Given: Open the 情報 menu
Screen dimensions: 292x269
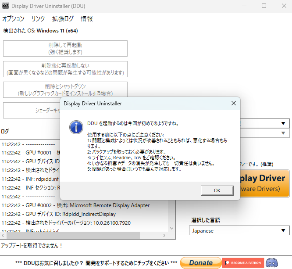Looking at the screenshot, I should [87, 19].
